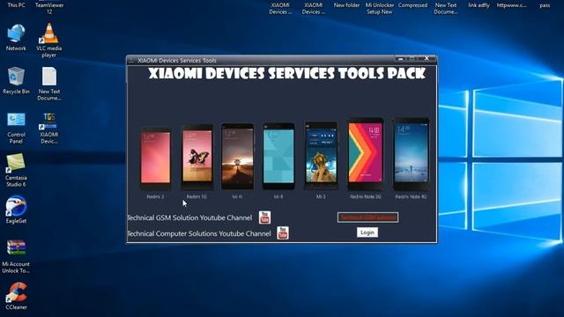Click the Mi Unlocker Setup New label
This screenshot has height=317, width=564.
(380, 8)
